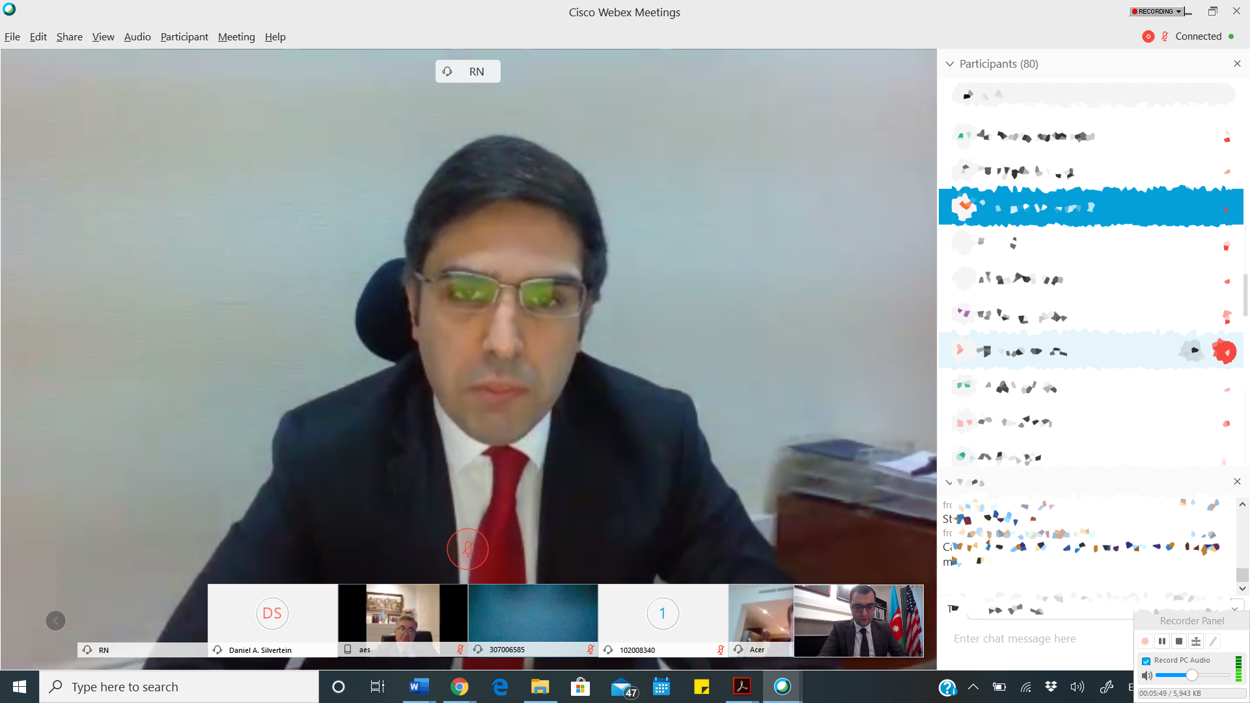Image resolution: width=1250 pixels, height=703 pixels.
Task: Click the red recording indicator icon
Action: [1148, 36]
